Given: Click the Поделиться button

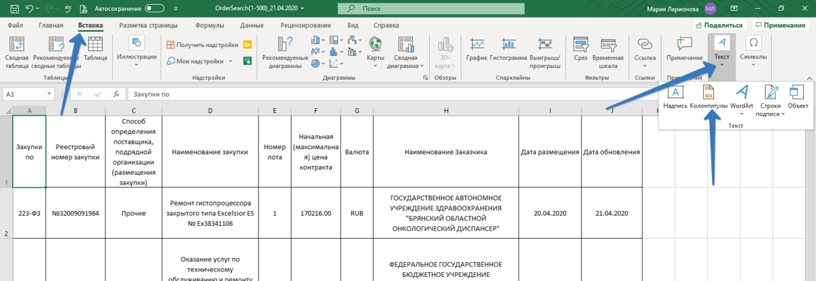Looking at the screenshot, I should tap(720, 25).
